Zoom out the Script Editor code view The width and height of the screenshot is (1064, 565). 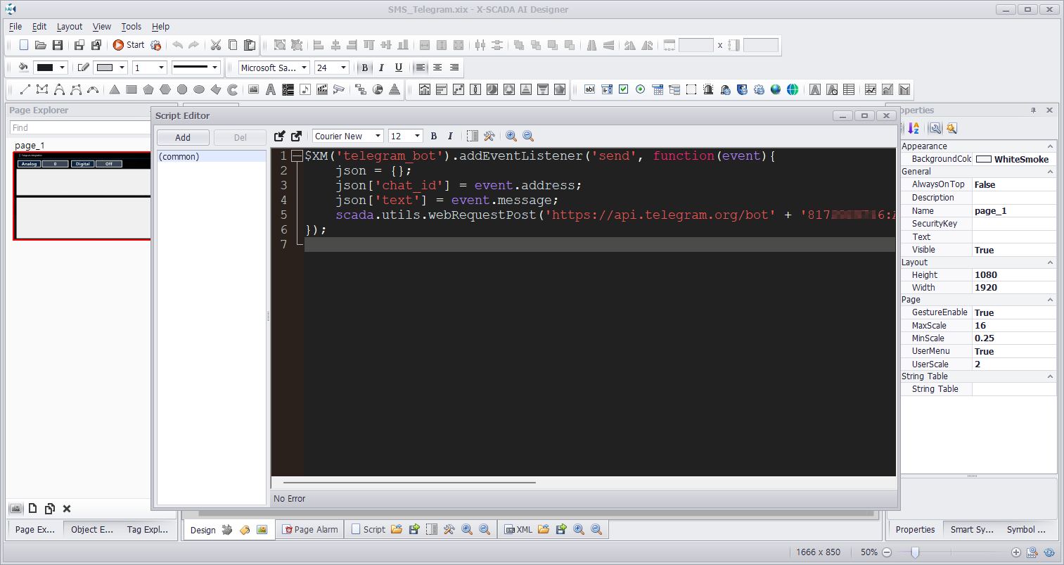pyautogui.click(x=528, y=136)
